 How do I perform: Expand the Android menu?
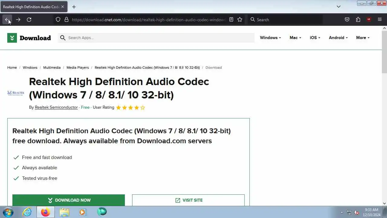point(338,38)
